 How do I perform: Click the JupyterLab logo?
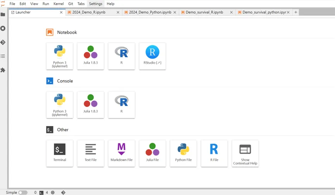3,3
